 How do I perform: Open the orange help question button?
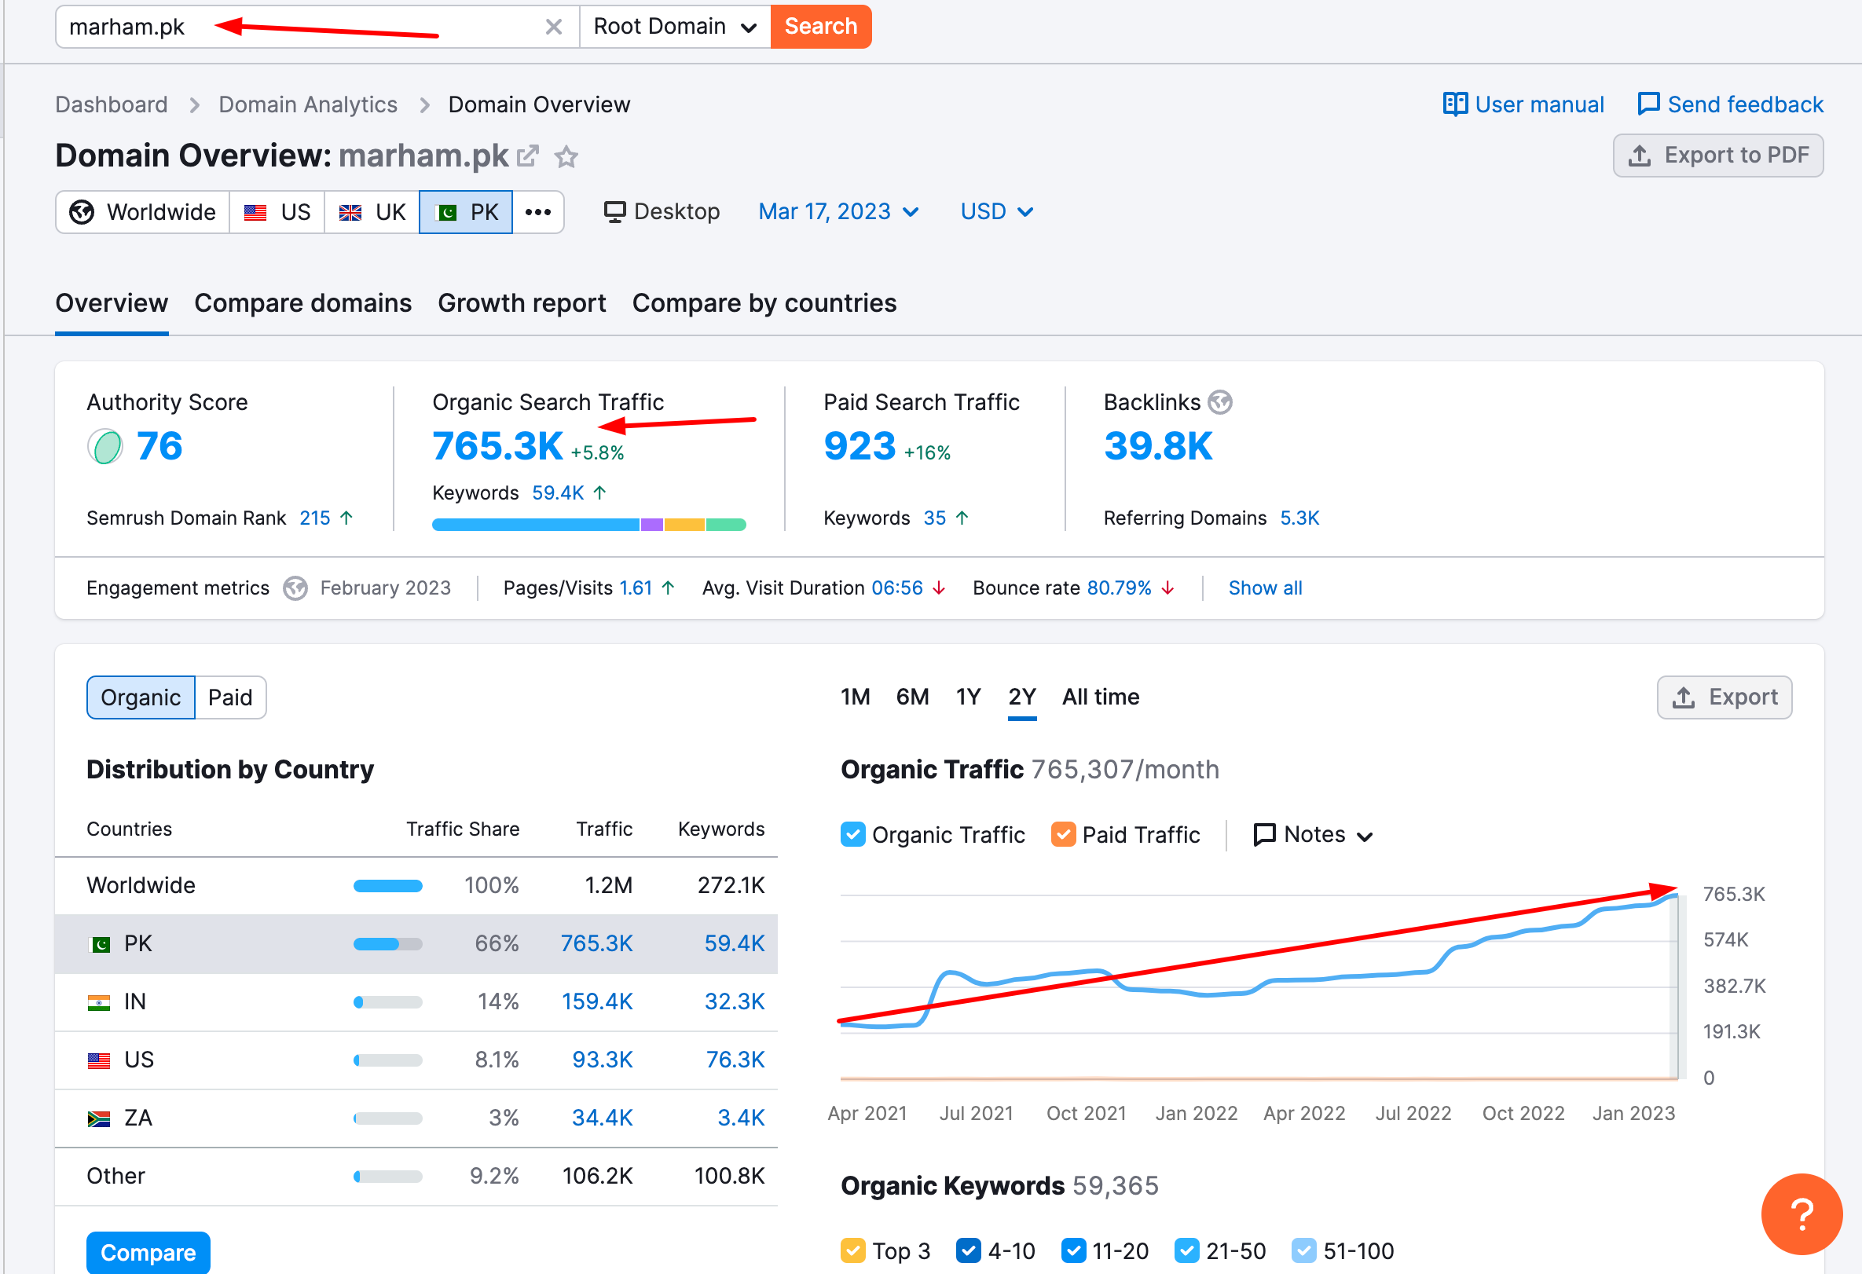click(x=1801, y=1214)
